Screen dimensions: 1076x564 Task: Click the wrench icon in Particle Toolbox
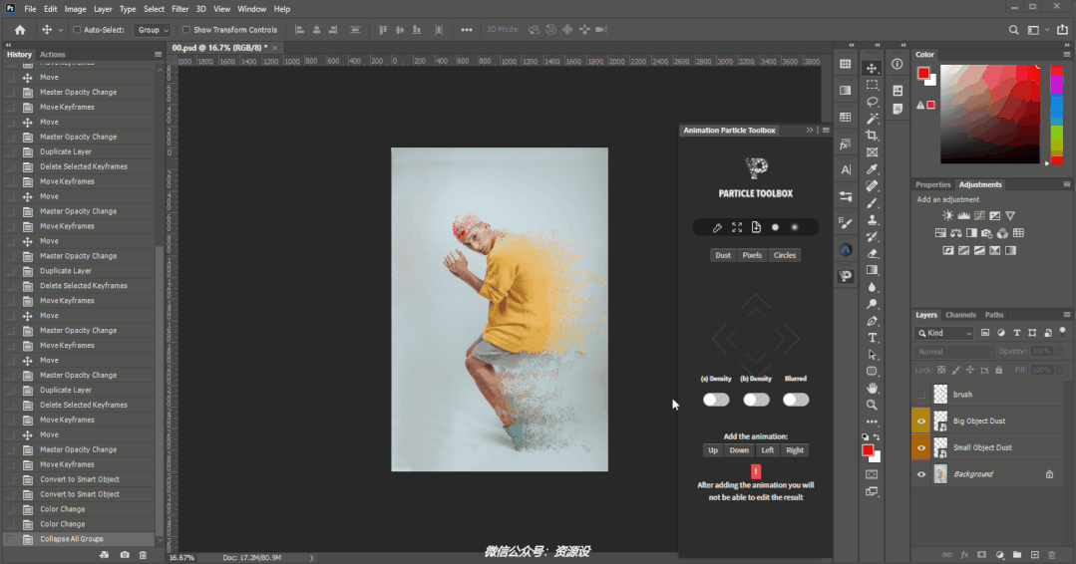(x=717, y=227)
